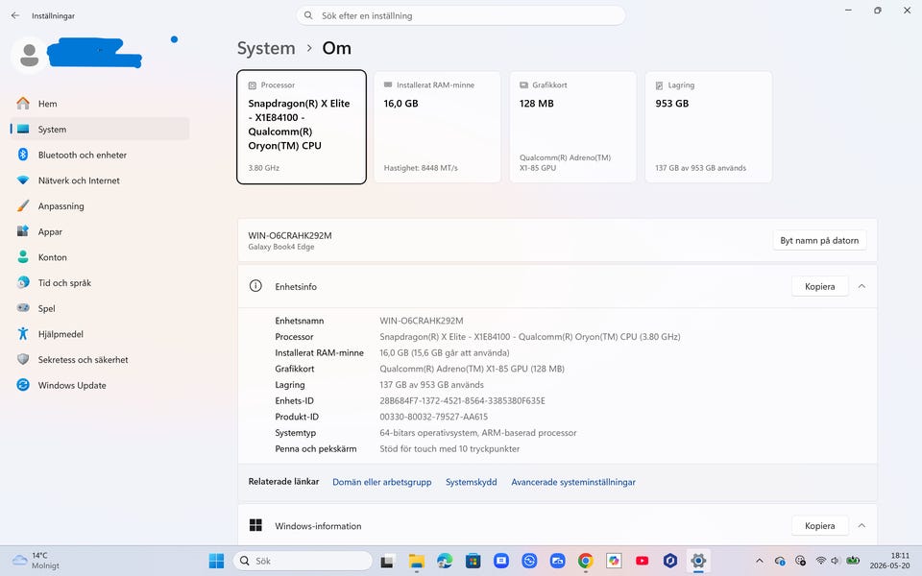Open the volume speaker tray icon

pos(835,561)
